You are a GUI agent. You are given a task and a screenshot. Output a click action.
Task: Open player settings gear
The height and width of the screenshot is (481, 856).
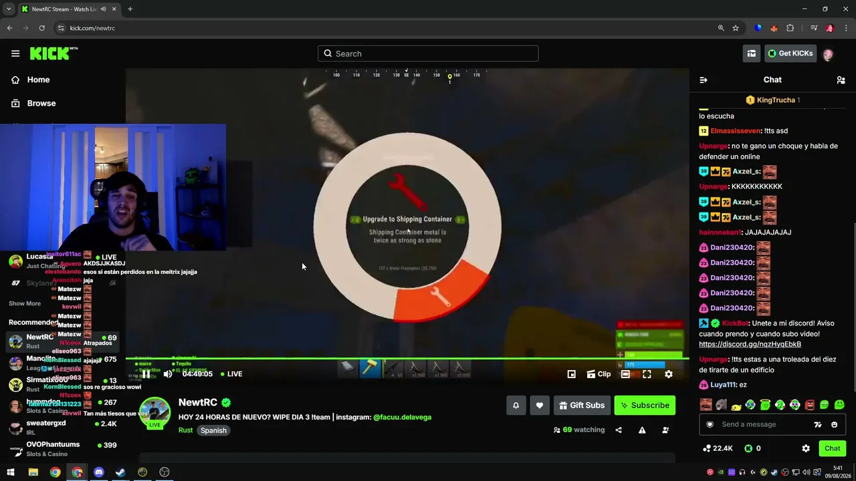[668, 374]
